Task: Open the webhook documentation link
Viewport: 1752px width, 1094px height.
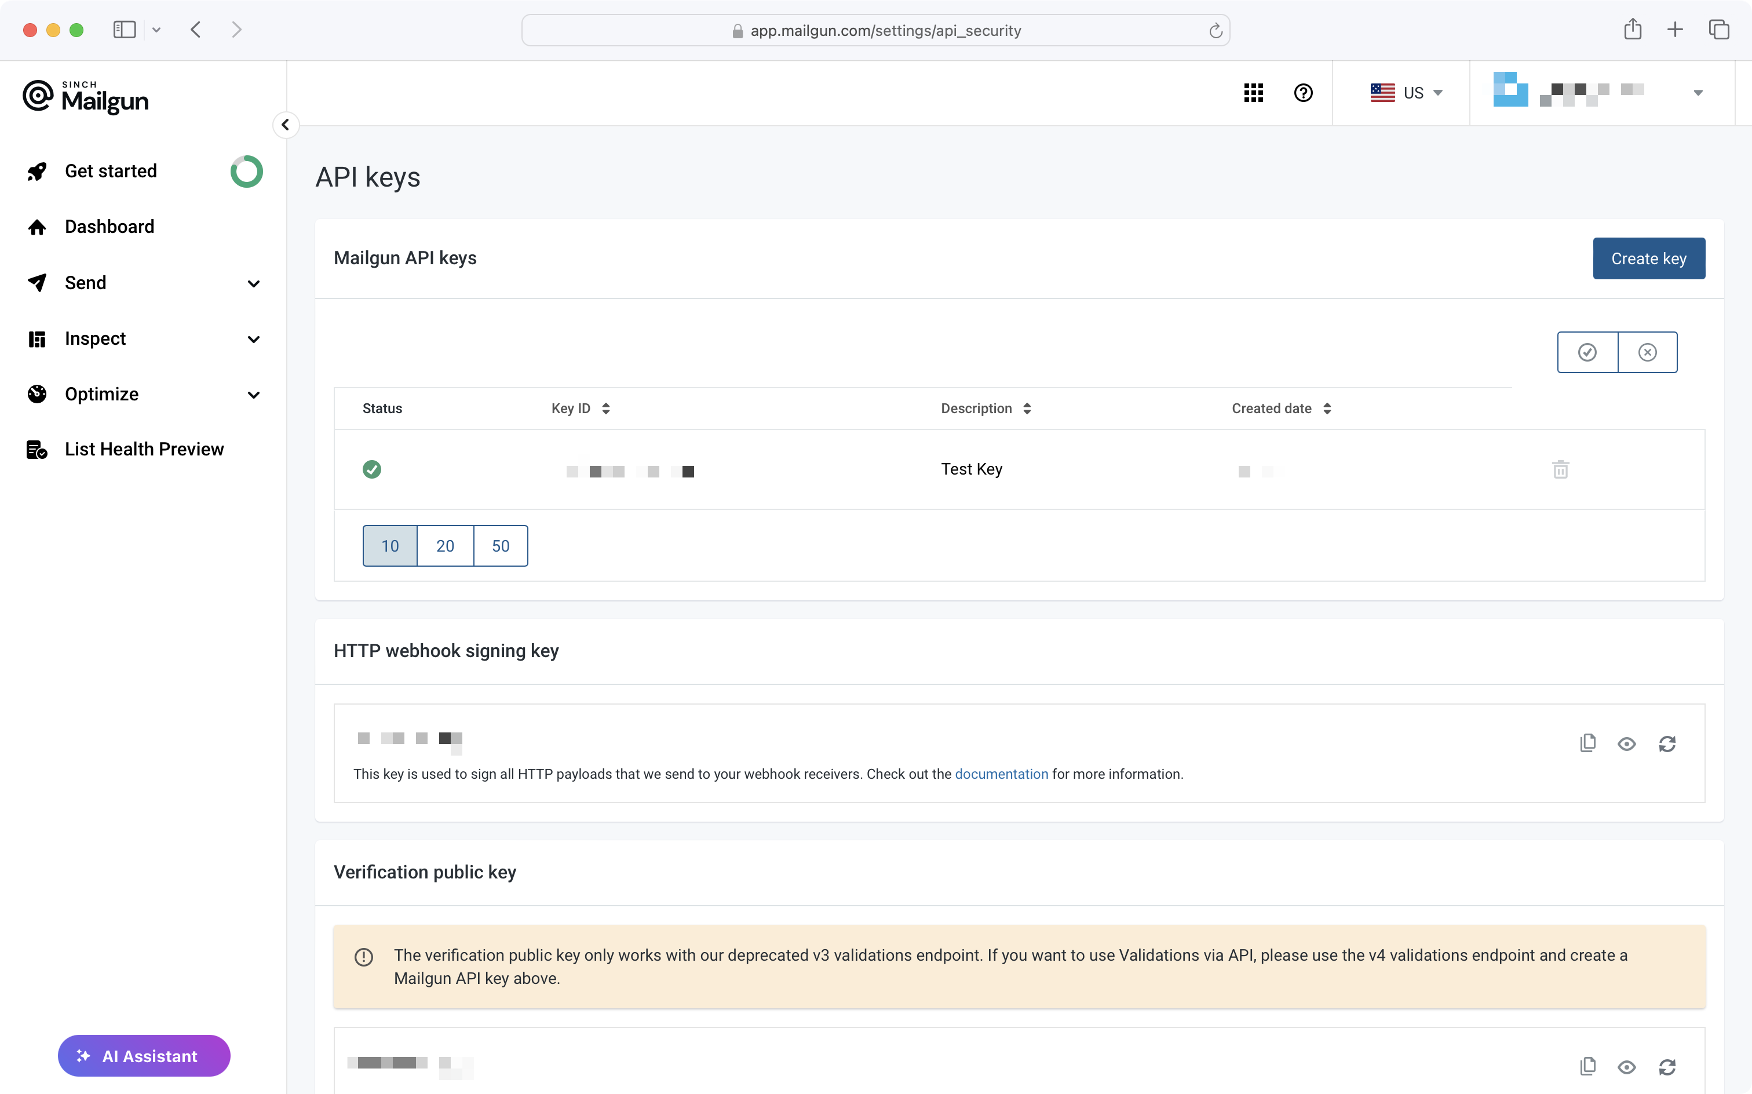Action: pos(1001,774)
